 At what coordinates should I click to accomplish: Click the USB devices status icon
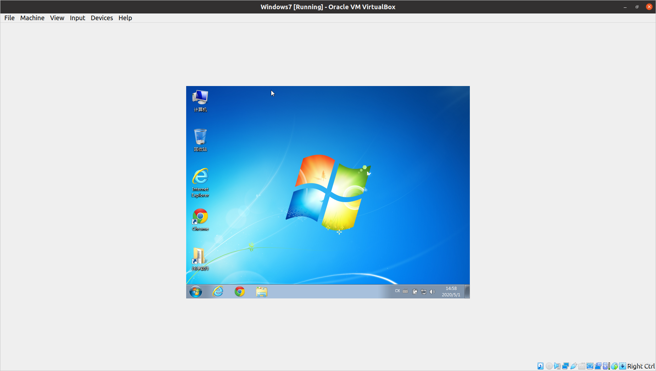point(574,366)
